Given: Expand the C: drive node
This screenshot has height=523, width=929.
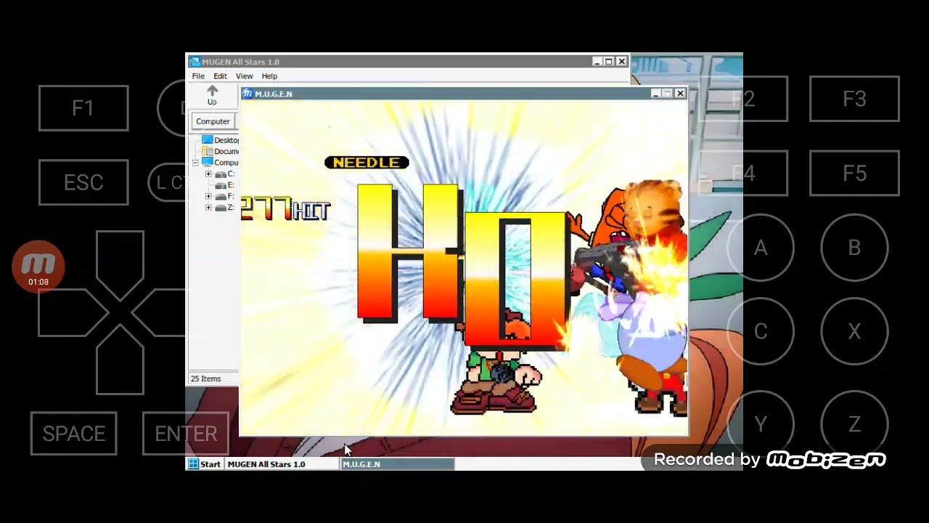Looking at the screenshot, I should point(208,174).
